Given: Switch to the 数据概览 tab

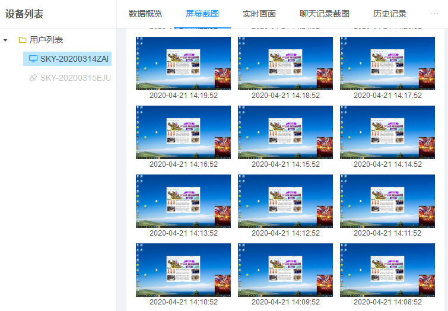Looking at the screenshot, I should (145, 14).
